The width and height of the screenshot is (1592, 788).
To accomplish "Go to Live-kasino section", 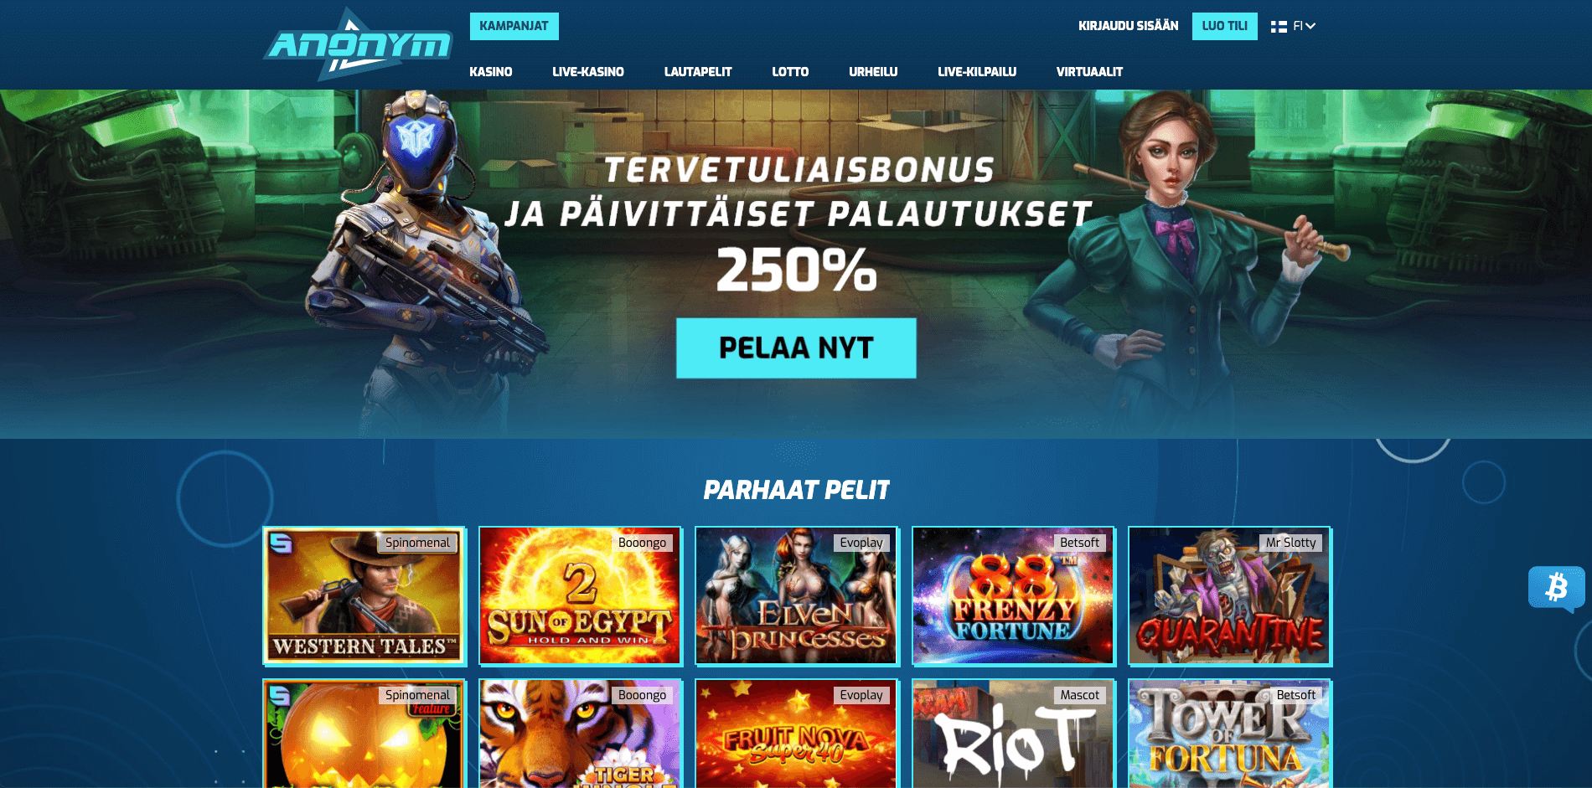I will click(x=587, y=72).
